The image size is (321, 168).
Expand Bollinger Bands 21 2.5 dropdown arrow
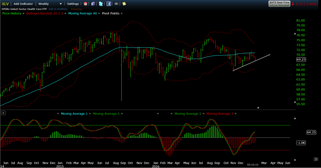coord(65,13)
